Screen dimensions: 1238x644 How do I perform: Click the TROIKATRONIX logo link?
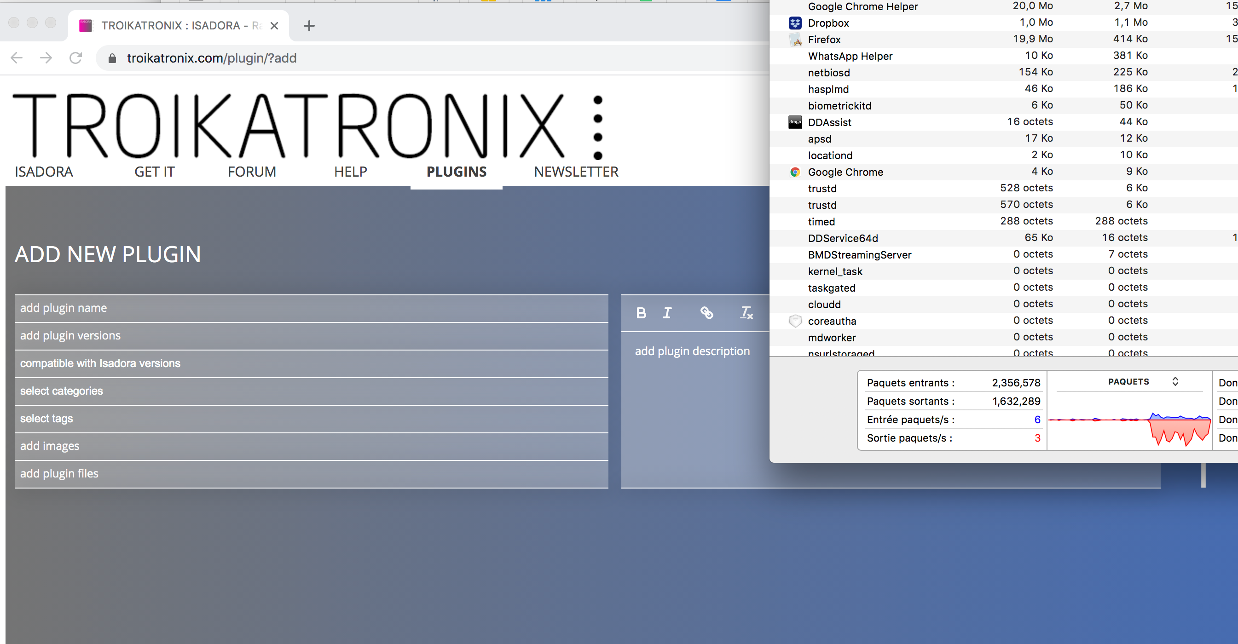307,126
